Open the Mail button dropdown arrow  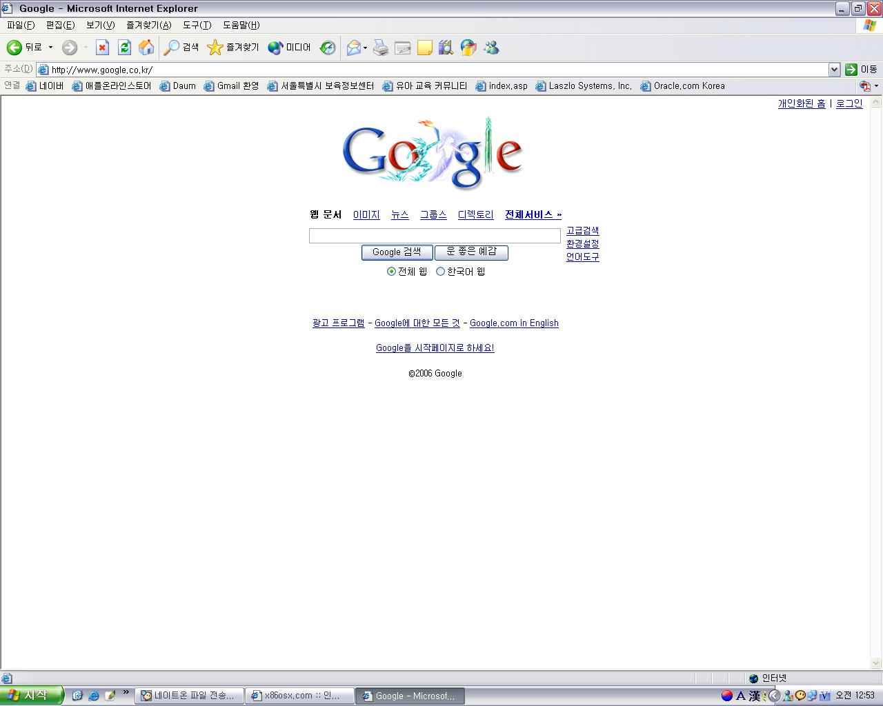366,48
